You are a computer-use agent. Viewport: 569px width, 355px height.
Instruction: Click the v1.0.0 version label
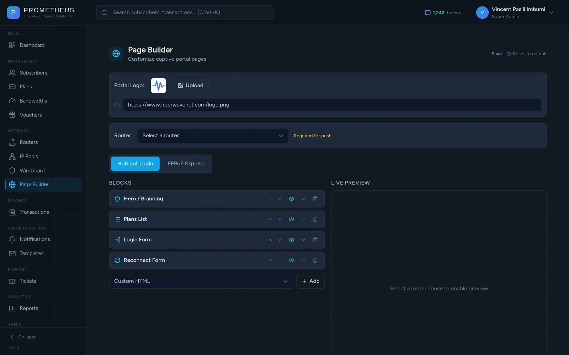14,348
